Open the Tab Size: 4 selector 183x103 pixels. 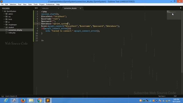[162, 96]
